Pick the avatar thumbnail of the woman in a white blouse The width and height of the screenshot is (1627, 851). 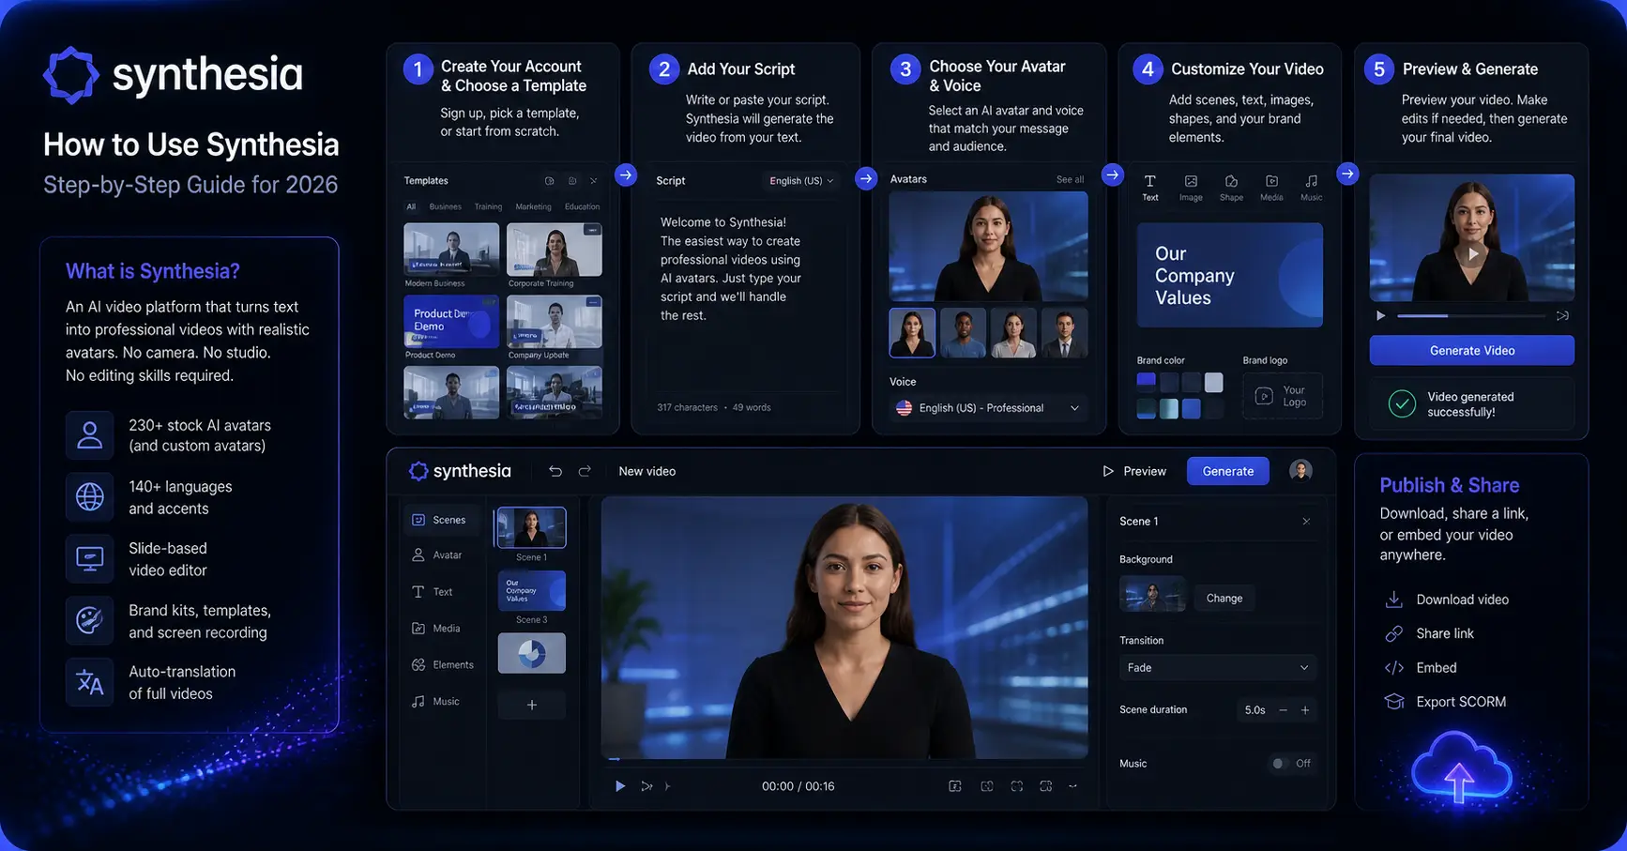pos(1013,333)
